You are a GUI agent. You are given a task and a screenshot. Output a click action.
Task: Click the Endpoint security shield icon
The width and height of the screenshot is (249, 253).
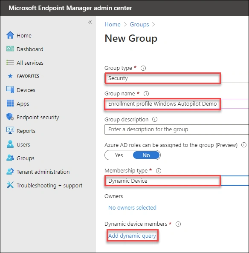coord(10,117)
